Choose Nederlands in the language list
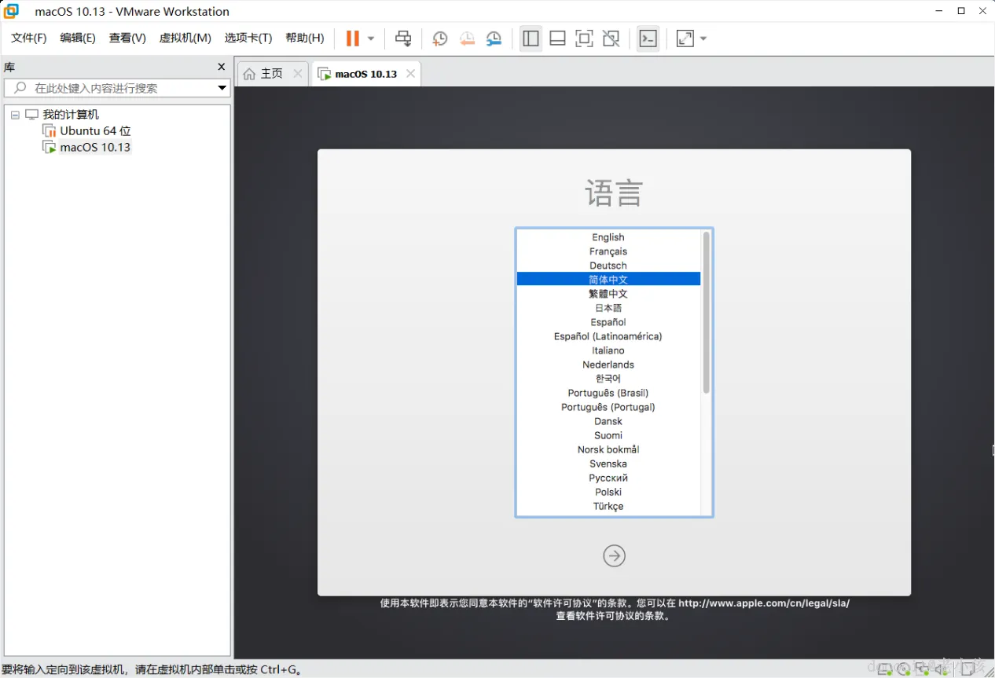Image resolution: width=995 pixels, height=678 pixels. click(608, 365)
